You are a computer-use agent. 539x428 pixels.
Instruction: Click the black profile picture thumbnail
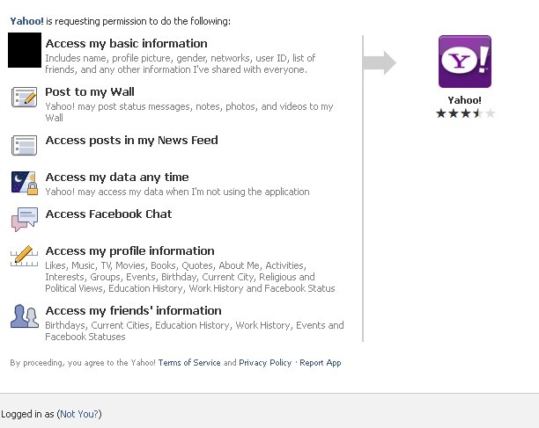[25, 50]
